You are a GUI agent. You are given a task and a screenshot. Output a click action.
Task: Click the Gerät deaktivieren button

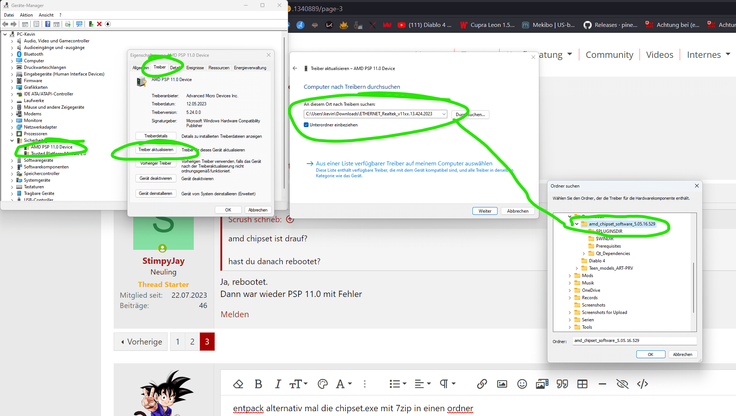[156, 178]
